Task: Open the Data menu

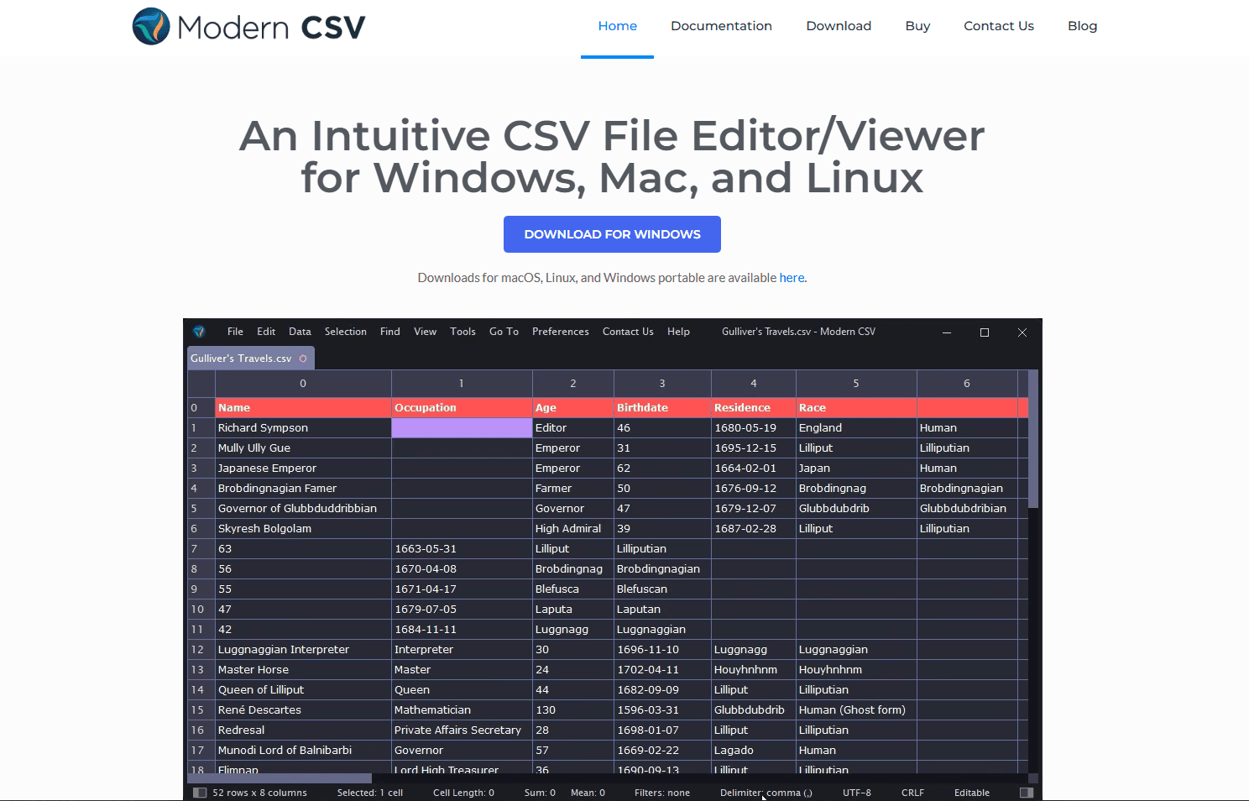Action: click(300, 331)
